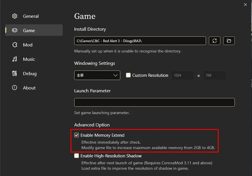The height and width of the screenshot is (176, 252).
Task: Click 'Effective immediately after check.' text
Action: pyautogui.click(x=111, y=142)
